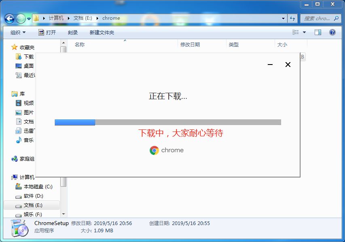This screenshot has width=345, height=242.
Task: Open the 迅雷下载 library
Action: pyautogui.click(x=30, y=131)
